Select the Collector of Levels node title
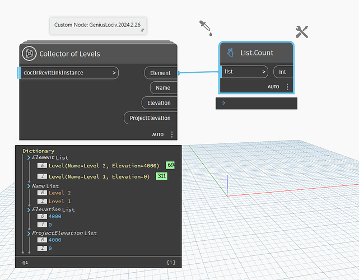Viewport: 359px width, 280px height. pos(69,54)
